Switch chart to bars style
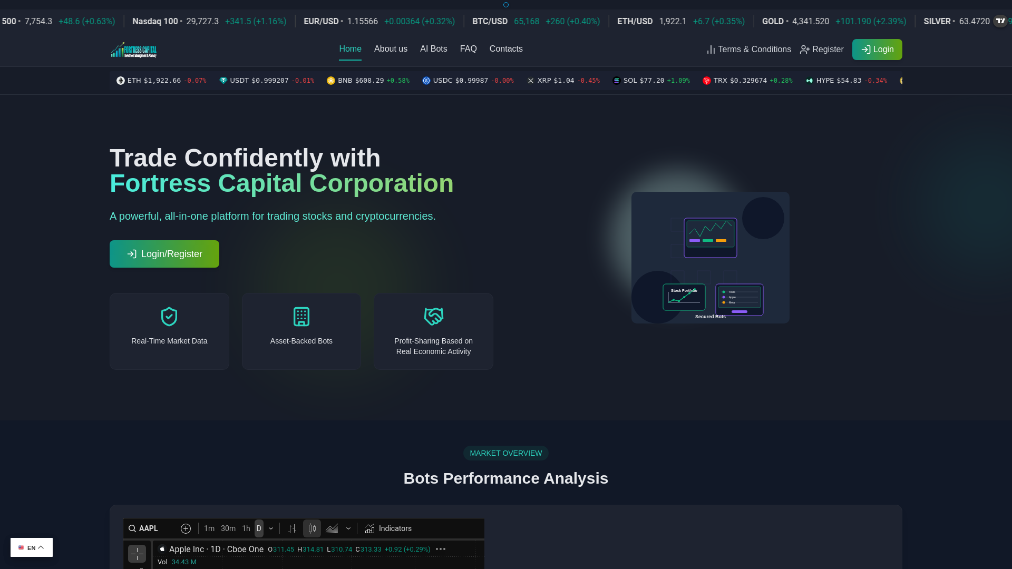Screen dimensions: 1012x569 coord(293,528)
